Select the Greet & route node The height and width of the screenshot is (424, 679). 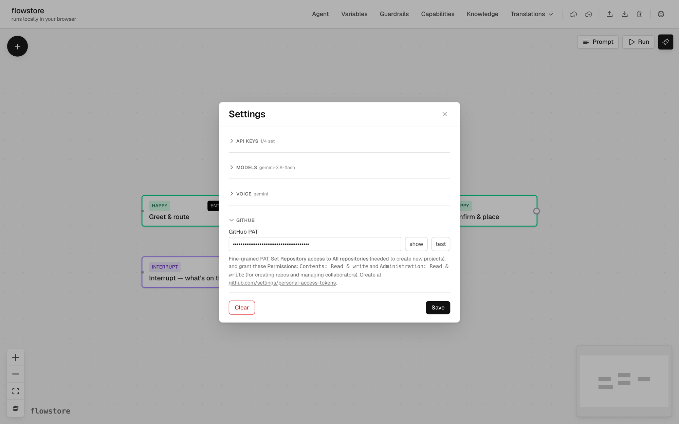[180, 211]
